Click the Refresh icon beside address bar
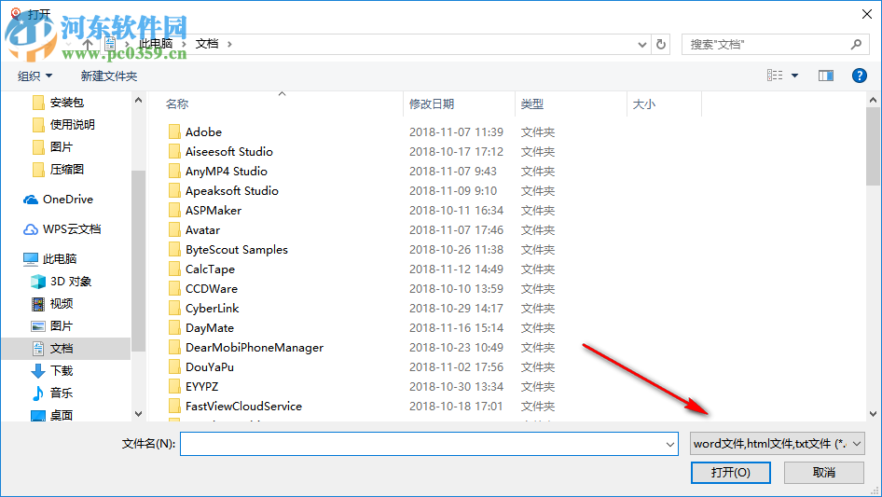 [x=661, y=44]
